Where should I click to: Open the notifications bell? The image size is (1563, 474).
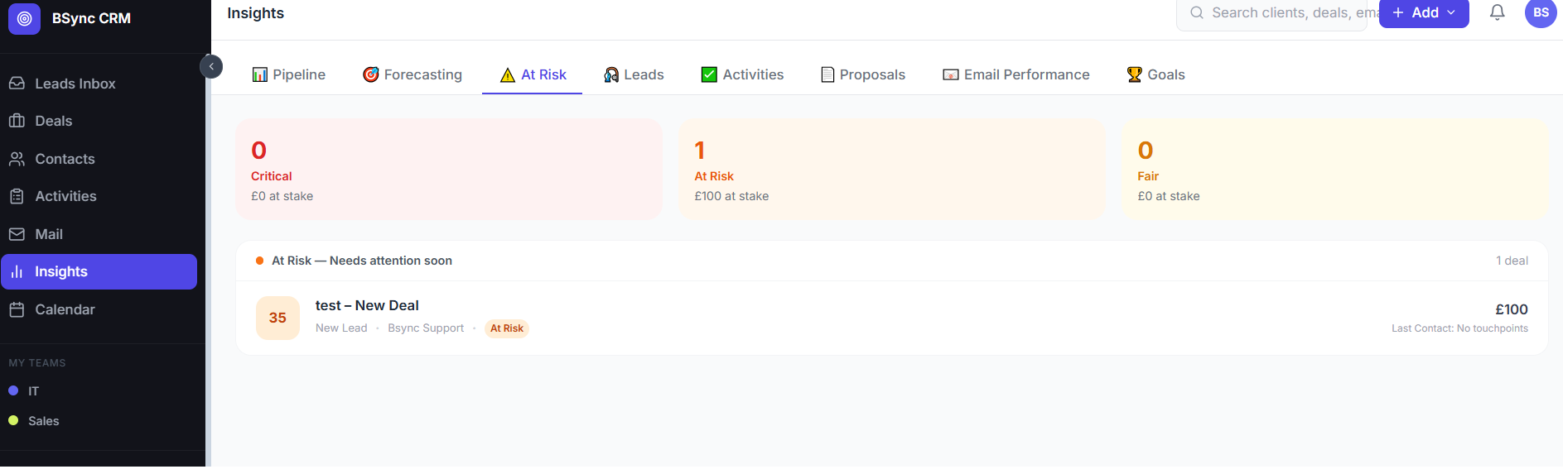click(x=1497, y=12)
